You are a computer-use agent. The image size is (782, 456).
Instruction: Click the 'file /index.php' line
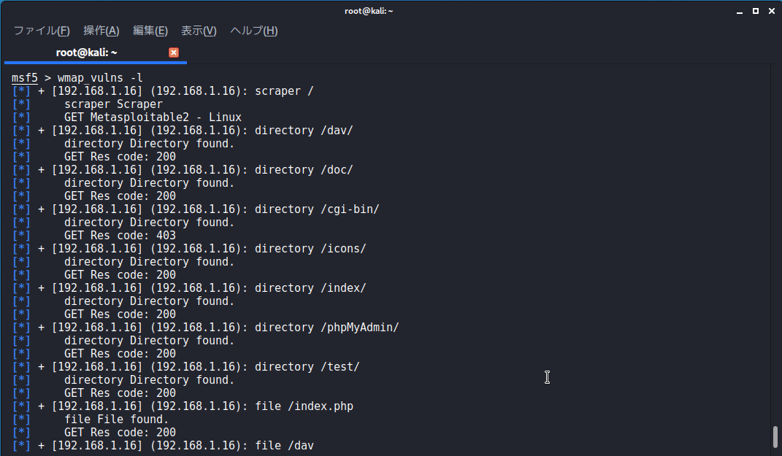click(183, 406)
